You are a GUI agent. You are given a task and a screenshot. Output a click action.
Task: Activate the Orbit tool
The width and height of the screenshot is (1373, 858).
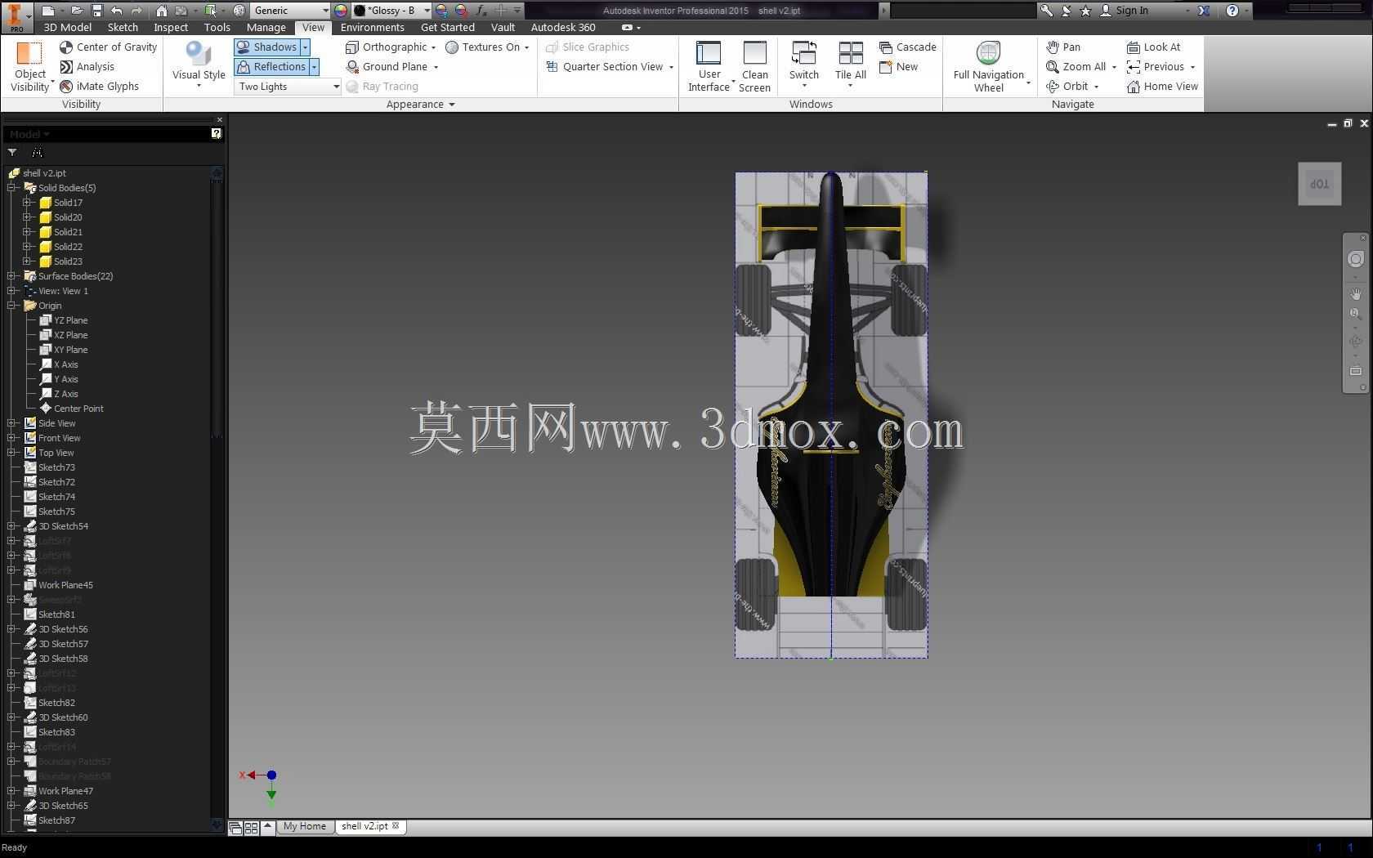tap(1067, 87)
